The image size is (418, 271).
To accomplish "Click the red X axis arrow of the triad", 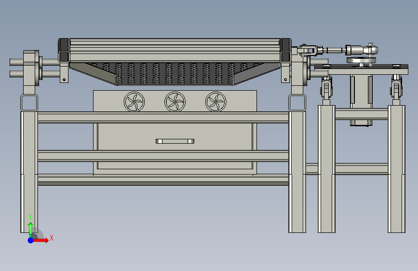I will pyautogui.click(x=41, y=240).
